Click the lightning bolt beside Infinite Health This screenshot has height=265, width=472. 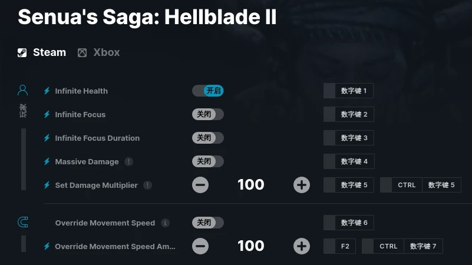(x=47, y=91)
